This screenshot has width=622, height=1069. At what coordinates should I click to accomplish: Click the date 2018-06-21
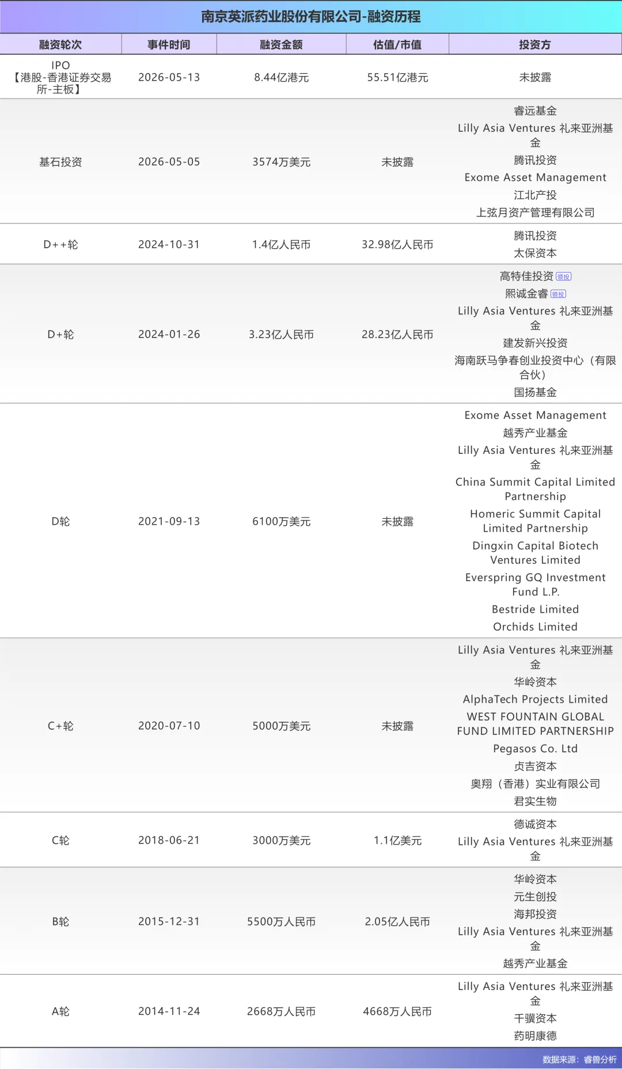coord(169,840)
